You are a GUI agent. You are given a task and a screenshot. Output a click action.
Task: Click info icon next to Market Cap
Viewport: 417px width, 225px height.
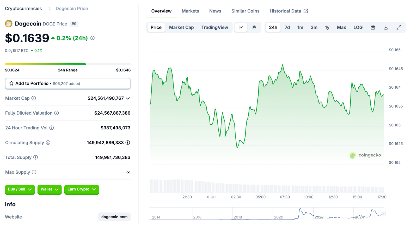point(34,98)
